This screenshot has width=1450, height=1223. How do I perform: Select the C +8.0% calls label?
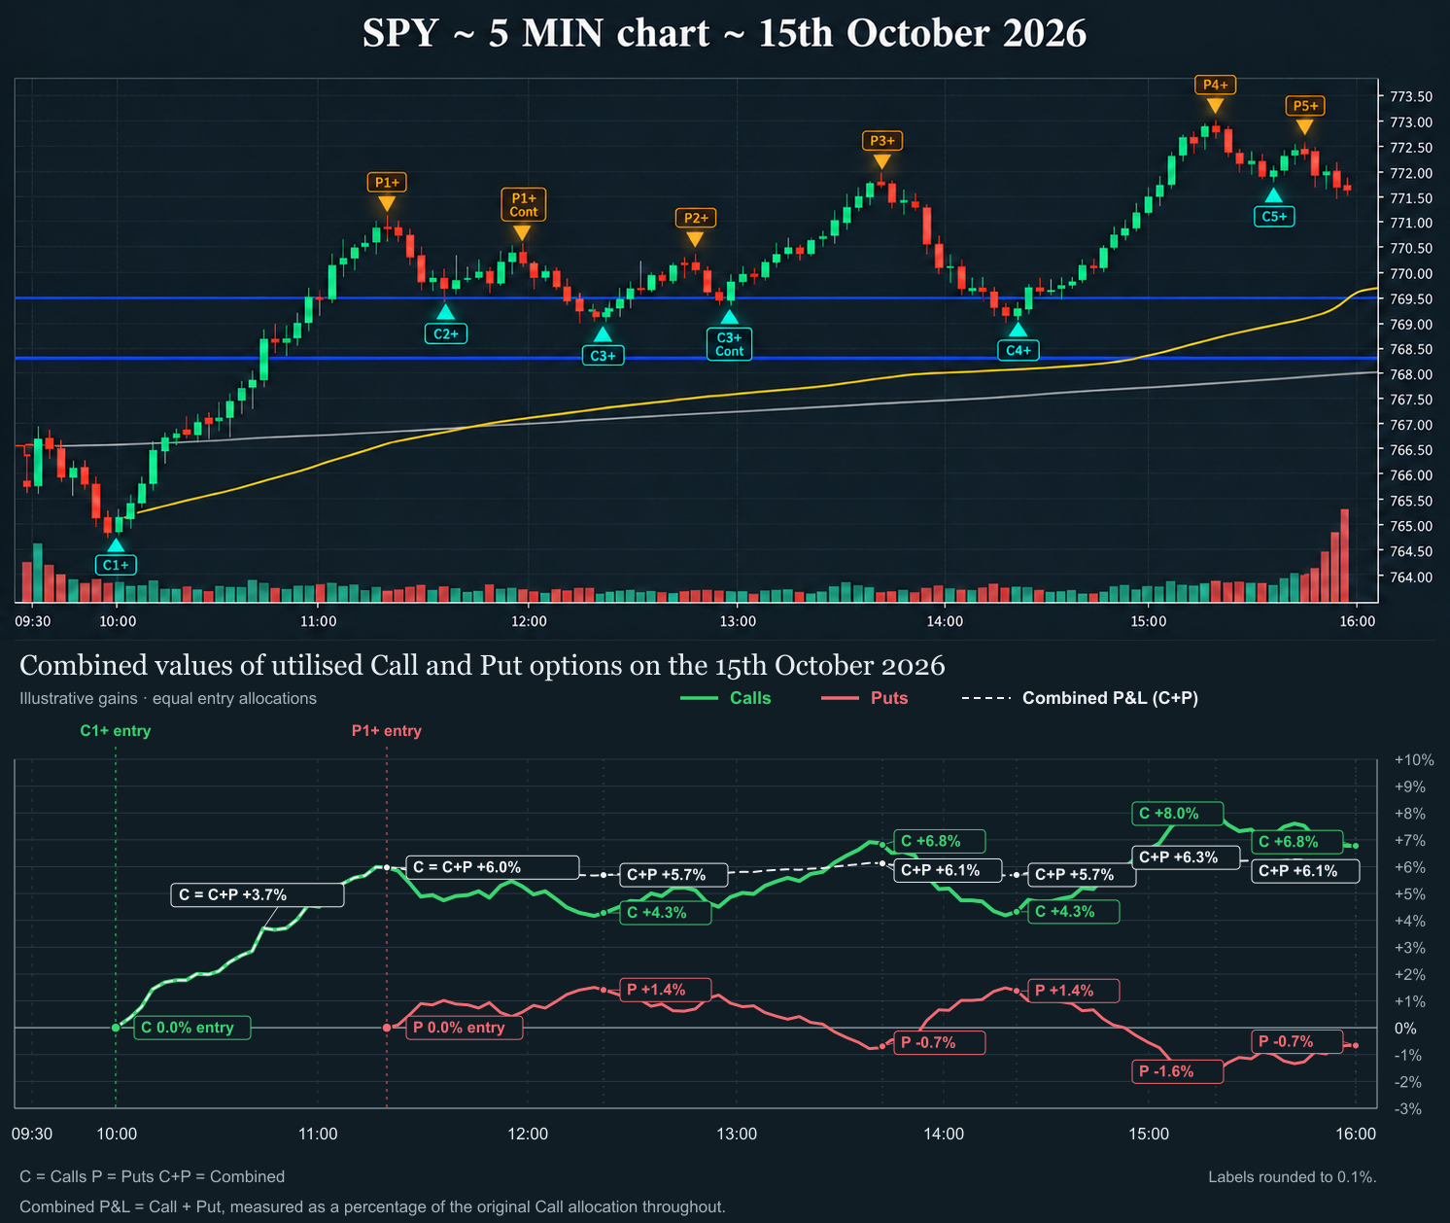[1178, 814]
